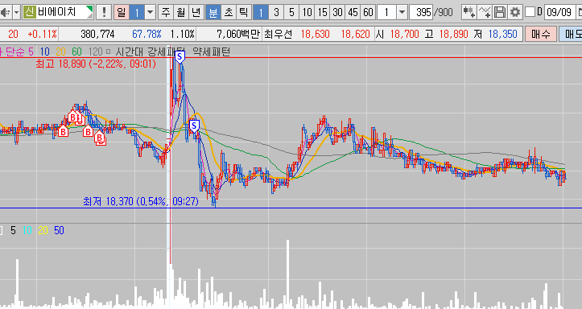
Task: Click the S sell marker at the day's high
Action: pos(180,57)
